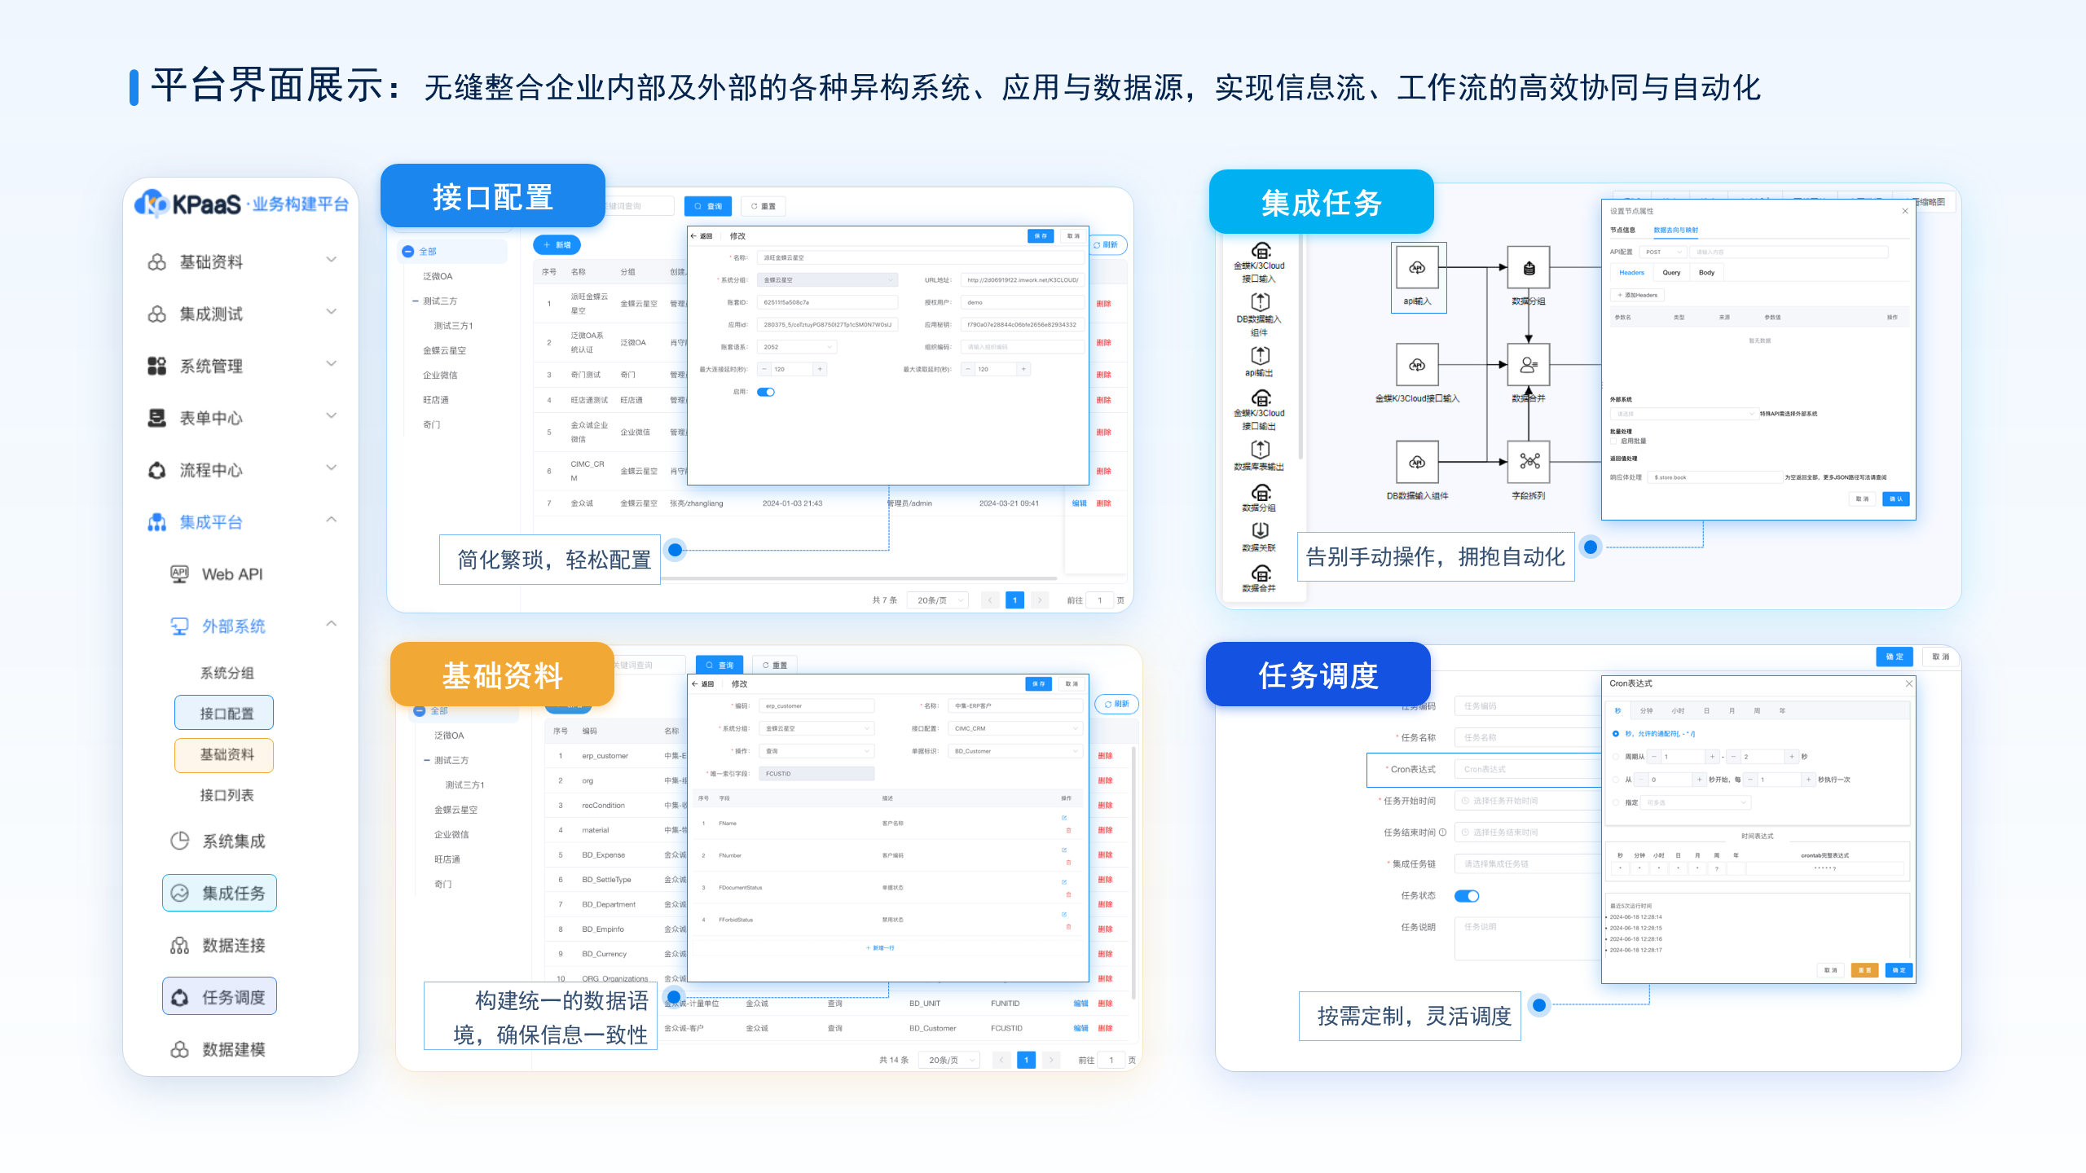
Task: Switch to the Query tab
Action: pos(1671,273)
